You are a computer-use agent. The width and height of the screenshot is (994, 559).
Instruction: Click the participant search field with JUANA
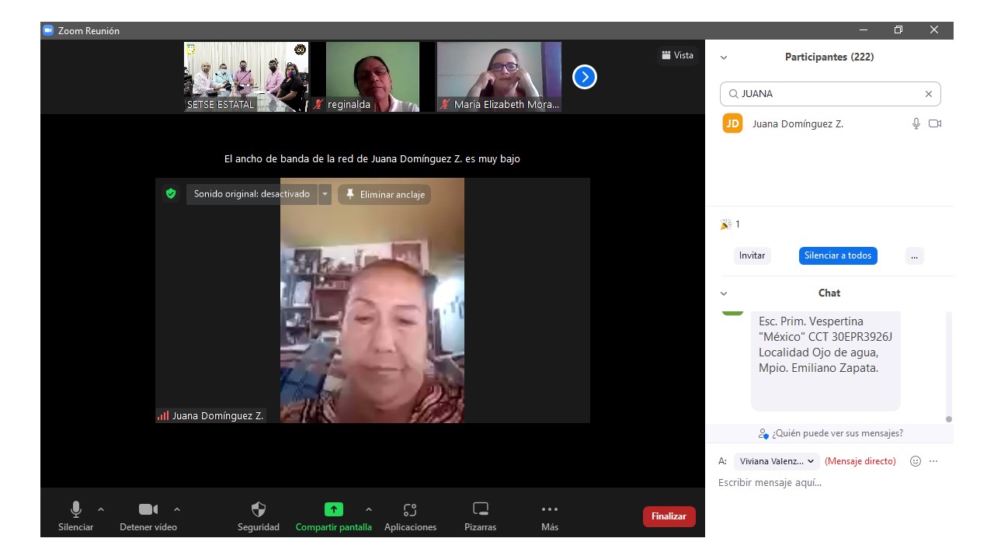coord(830,94)
